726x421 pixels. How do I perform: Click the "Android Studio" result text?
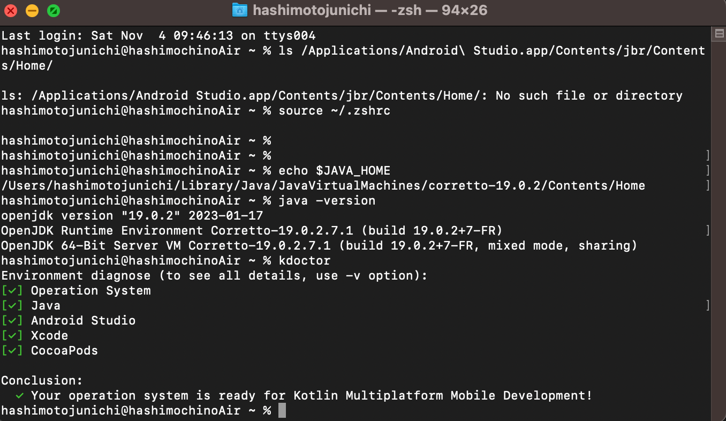[x=84, y=321]
